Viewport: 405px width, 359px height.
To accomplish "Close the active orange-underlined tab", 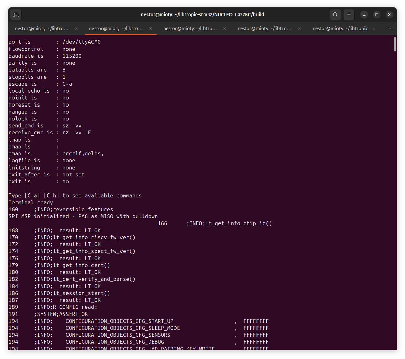I will pos(150,29).
